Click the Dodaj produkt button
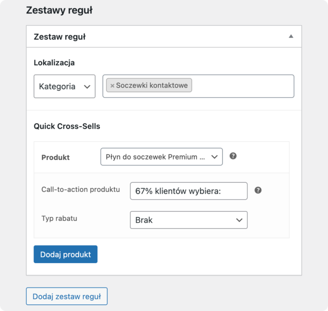This screenshot has width=328, height=311. [x=66, y=254]
